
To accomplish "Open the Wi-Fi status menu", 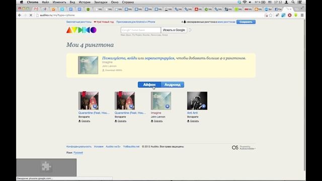I will 245,2.
